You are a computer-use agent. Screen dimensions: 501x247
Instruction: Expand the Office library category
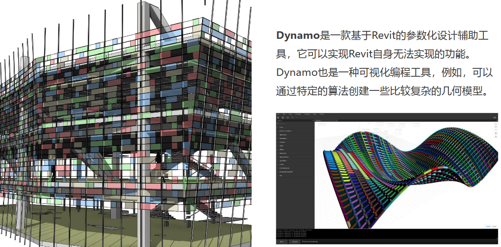[x=295, y=150]
